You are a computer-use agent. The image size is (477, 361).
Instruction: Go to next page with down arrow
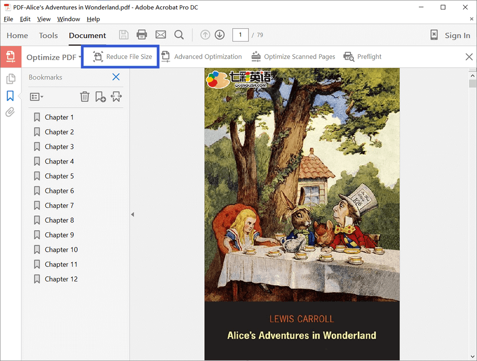219,35
